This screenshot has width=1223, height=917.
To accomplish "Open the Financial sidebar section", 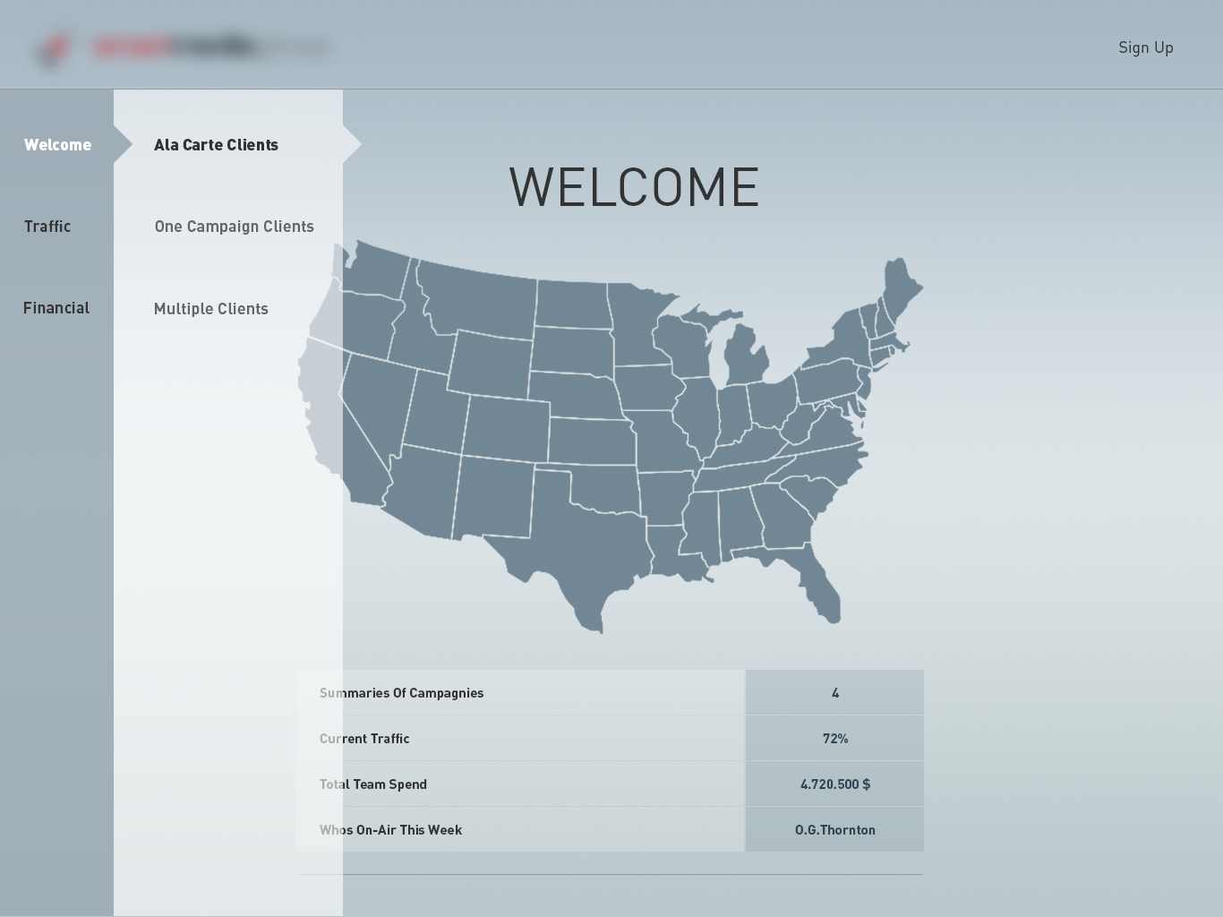I will point(56,308).
